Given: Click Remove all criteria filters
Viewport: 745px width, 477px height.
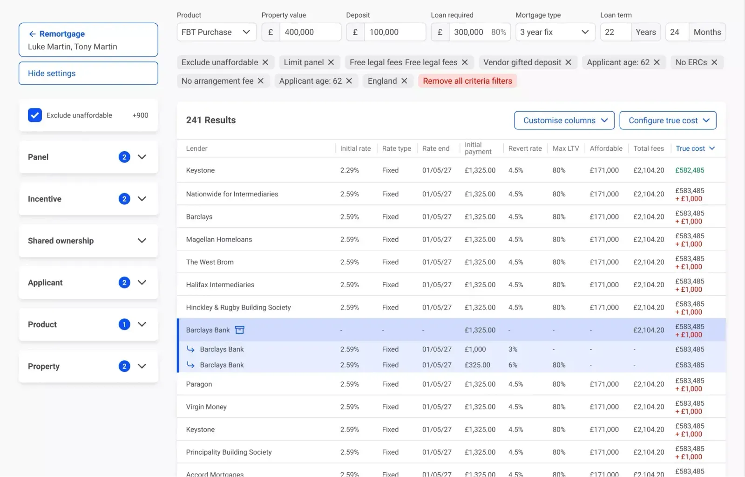Looking at the screenshot, I should click(467, 81).
